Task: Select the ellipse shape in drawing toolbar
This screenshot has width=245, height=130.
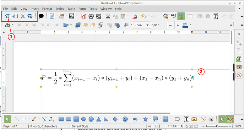Action: click(x=83, y=119)
